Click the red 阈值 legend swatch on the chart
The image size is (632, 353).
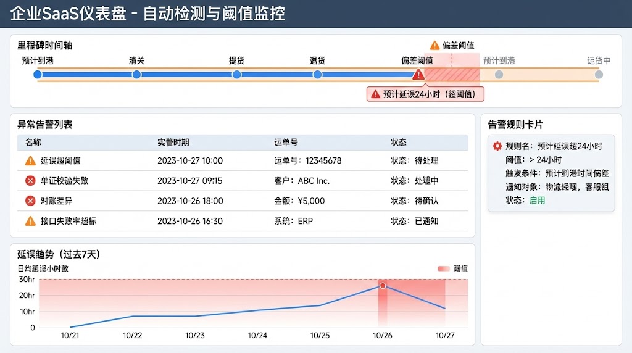coord(443,268)
